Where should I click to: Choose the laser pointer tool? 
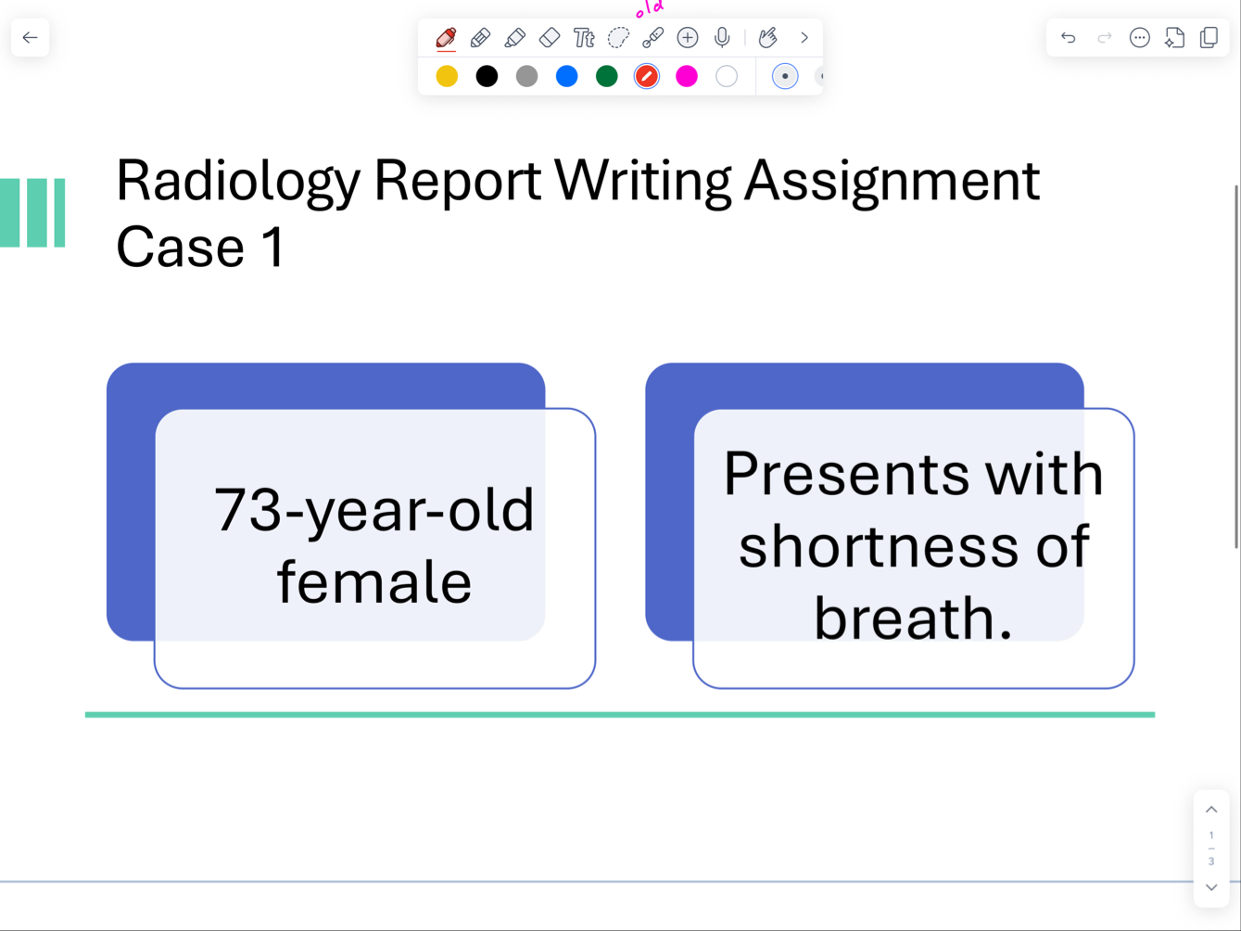click(x=652, y=38)
